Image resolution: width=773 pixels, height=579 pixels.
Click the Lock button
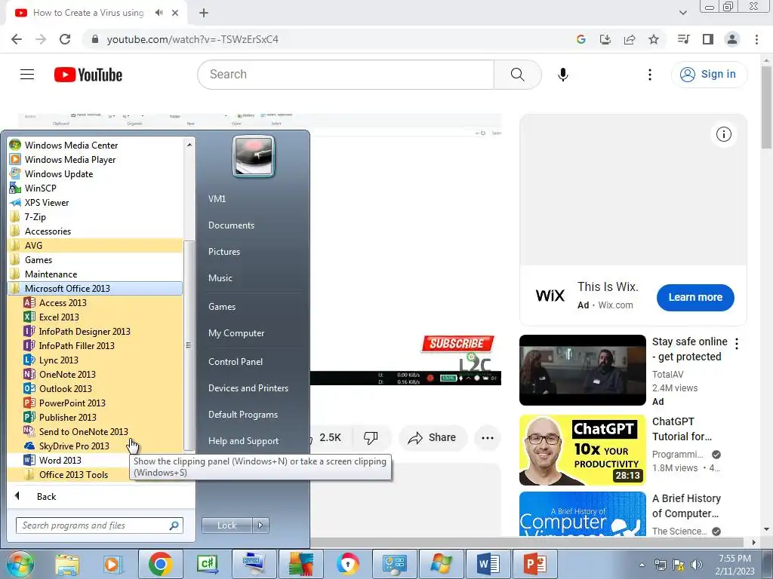[x=227, y=525]
